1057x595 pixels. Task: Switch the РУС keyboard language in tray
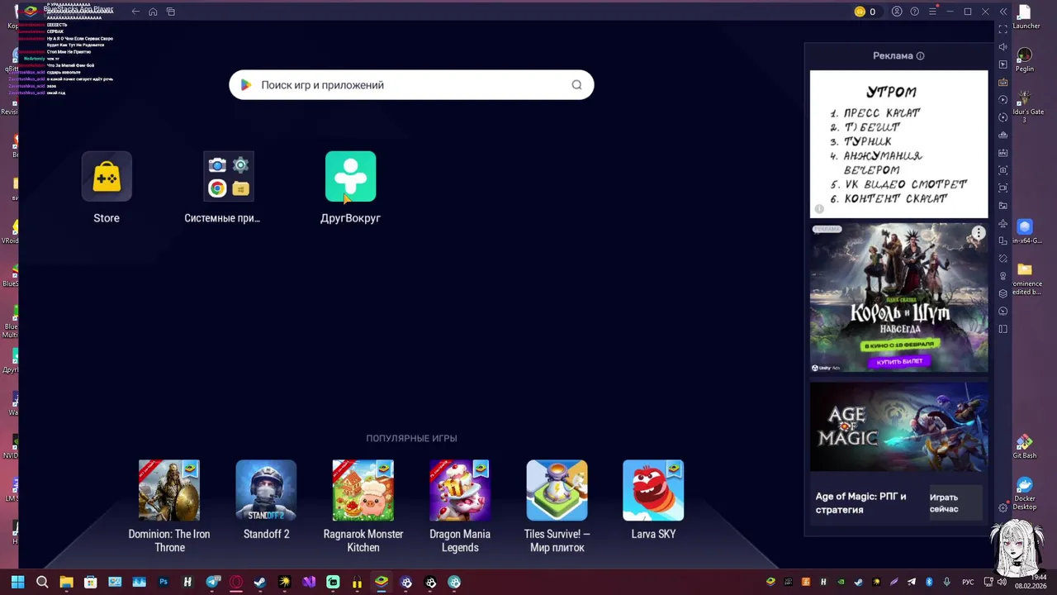[968, 583]
